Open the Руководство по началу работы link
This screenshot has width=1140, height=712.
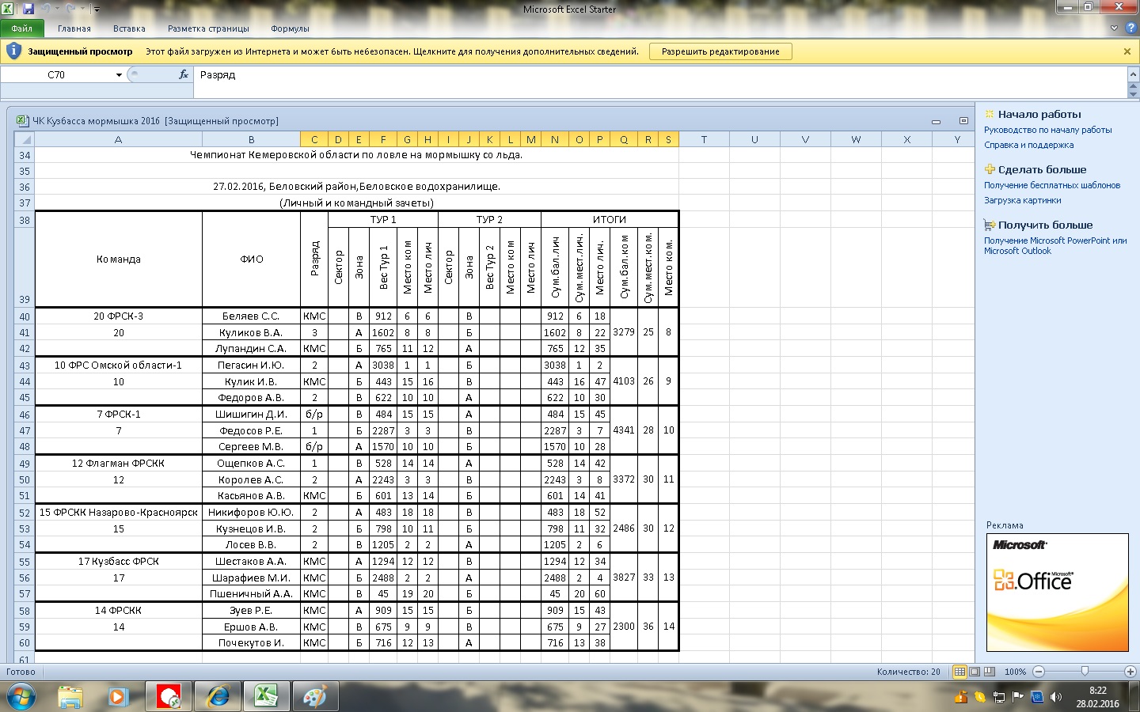click(1047, 130)
